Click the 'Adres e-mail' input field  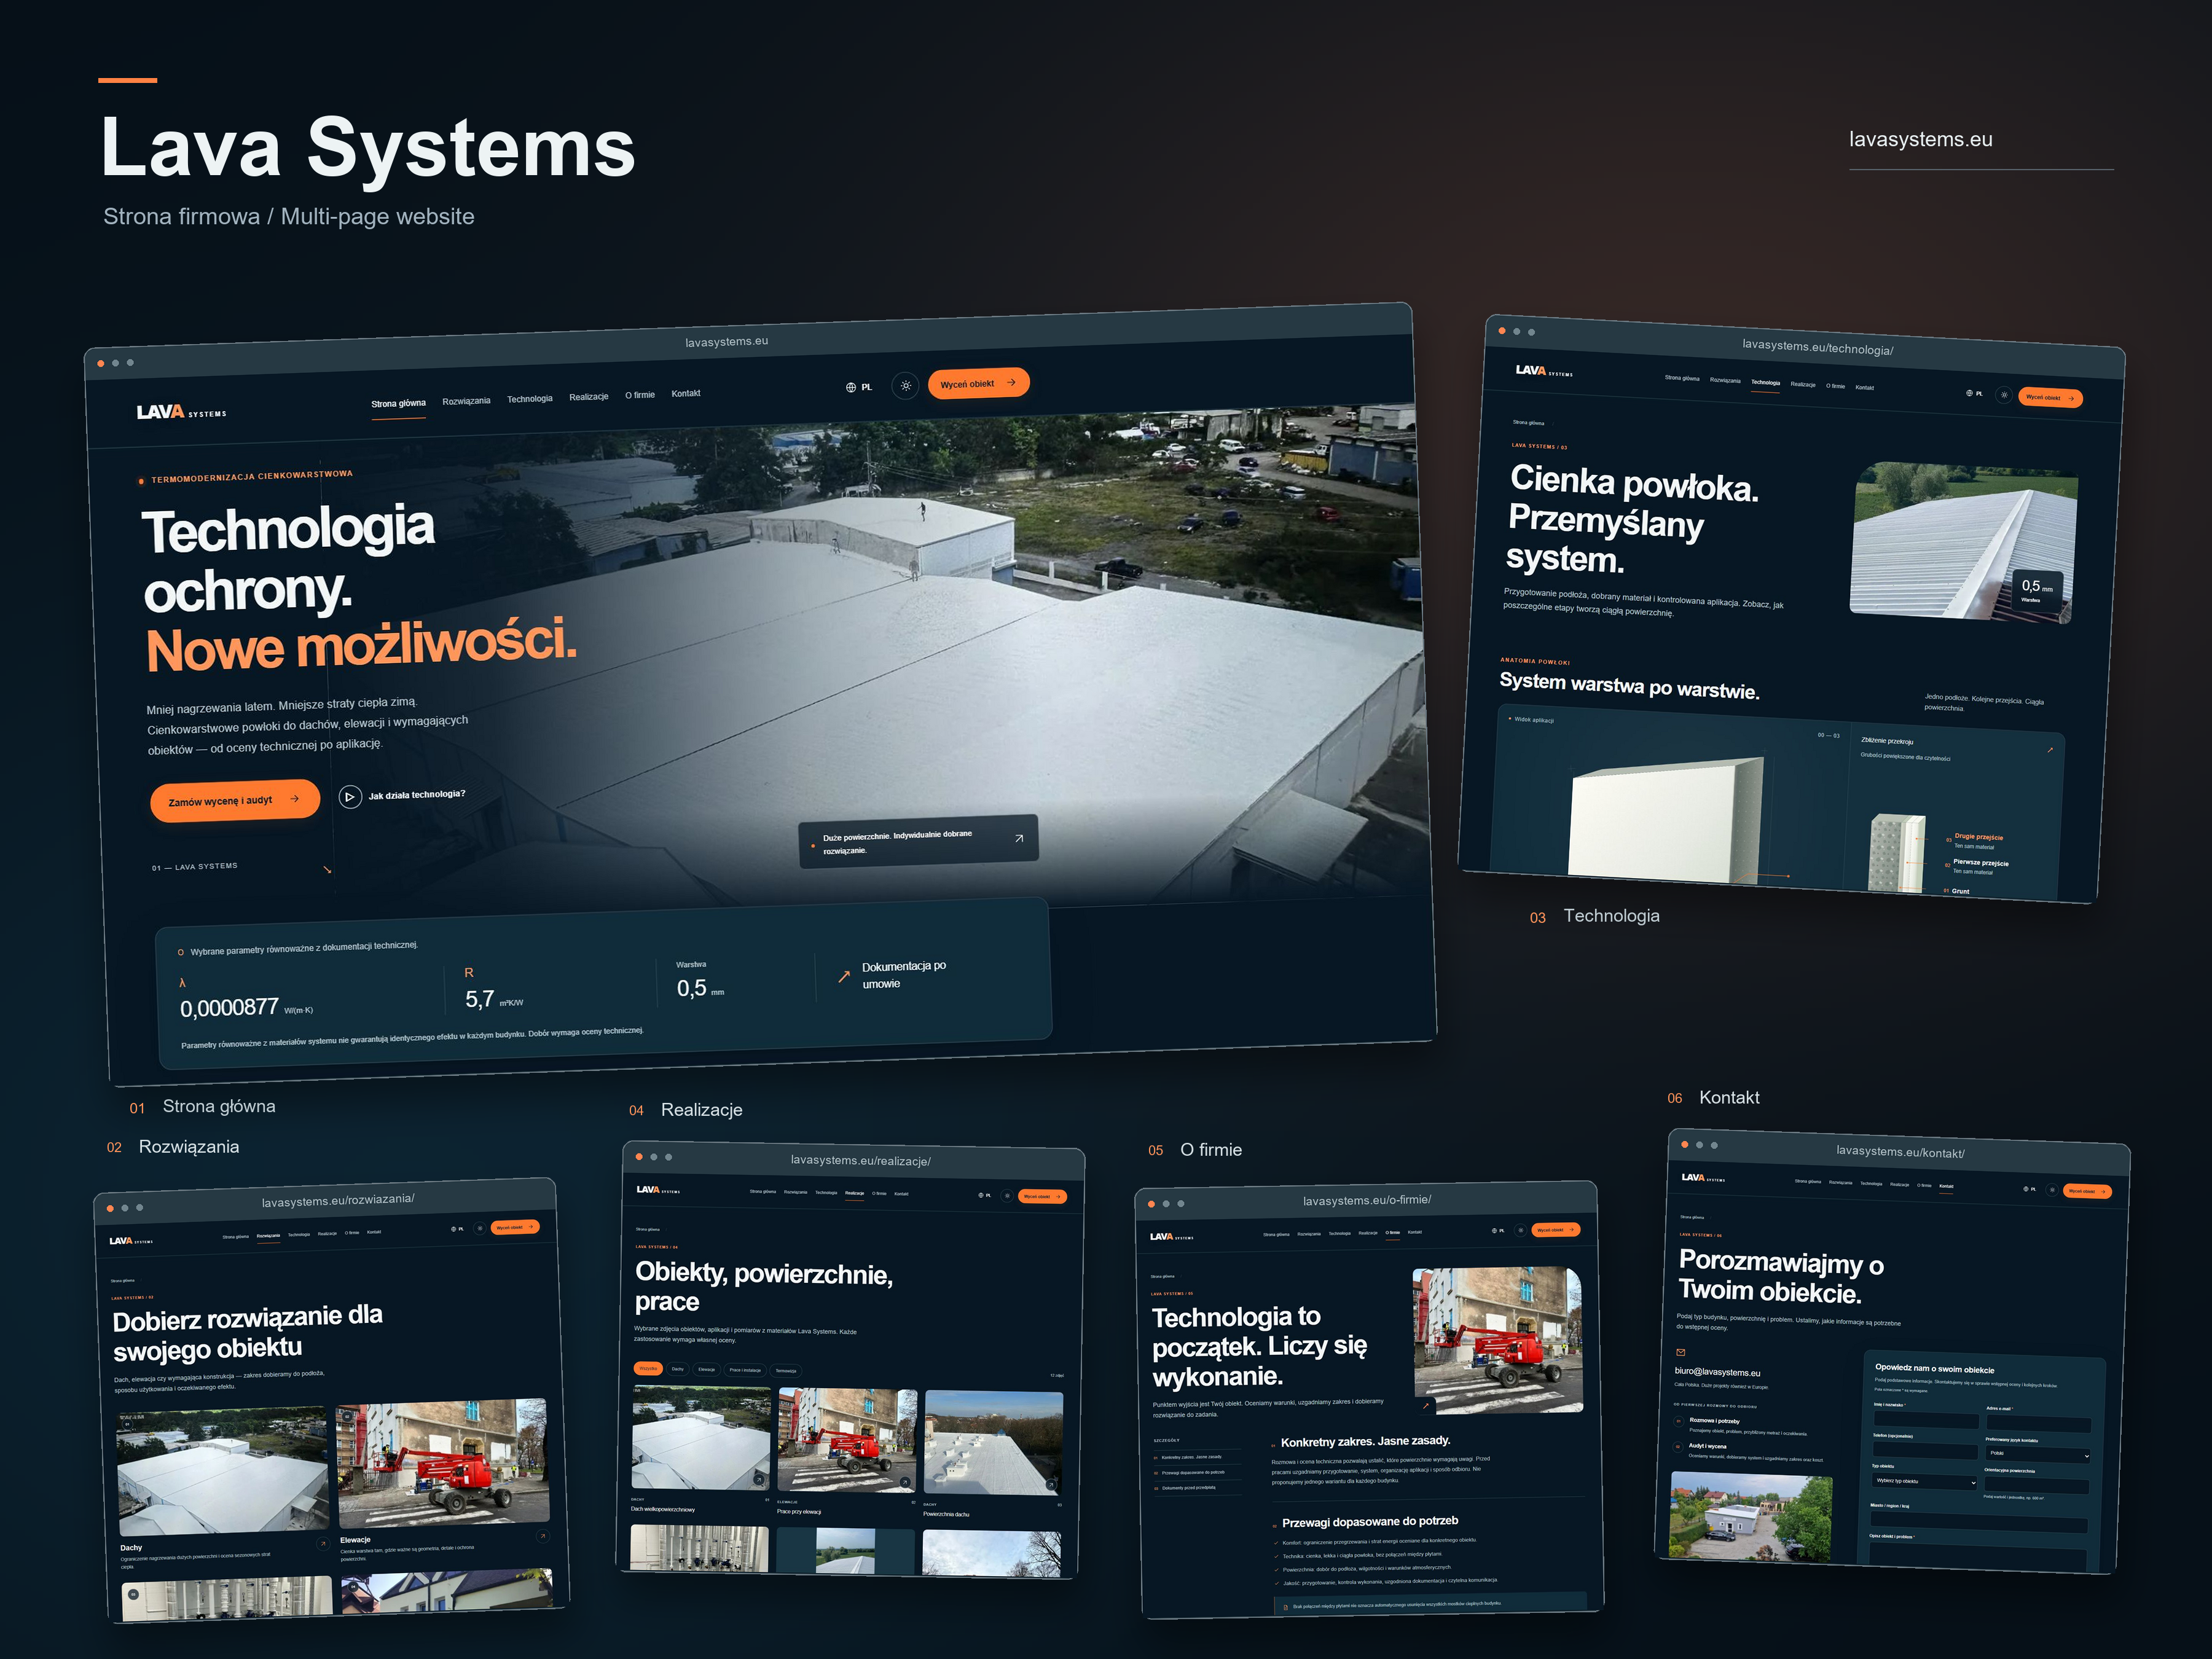point(2038,1424)
